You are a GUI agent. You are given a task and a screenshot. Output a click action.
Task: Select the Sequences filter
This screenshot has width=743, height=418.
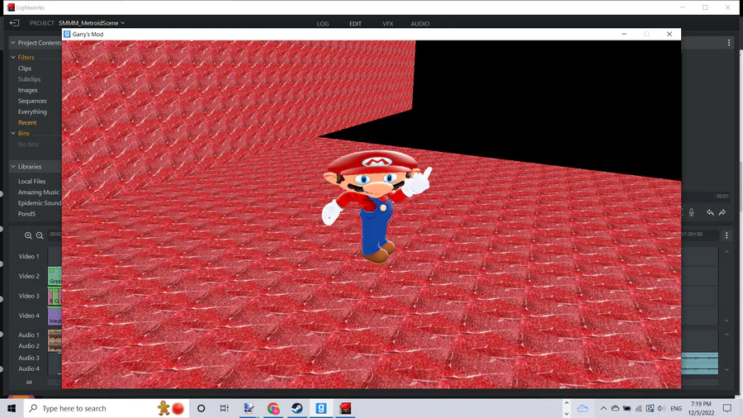coord(32,101)
